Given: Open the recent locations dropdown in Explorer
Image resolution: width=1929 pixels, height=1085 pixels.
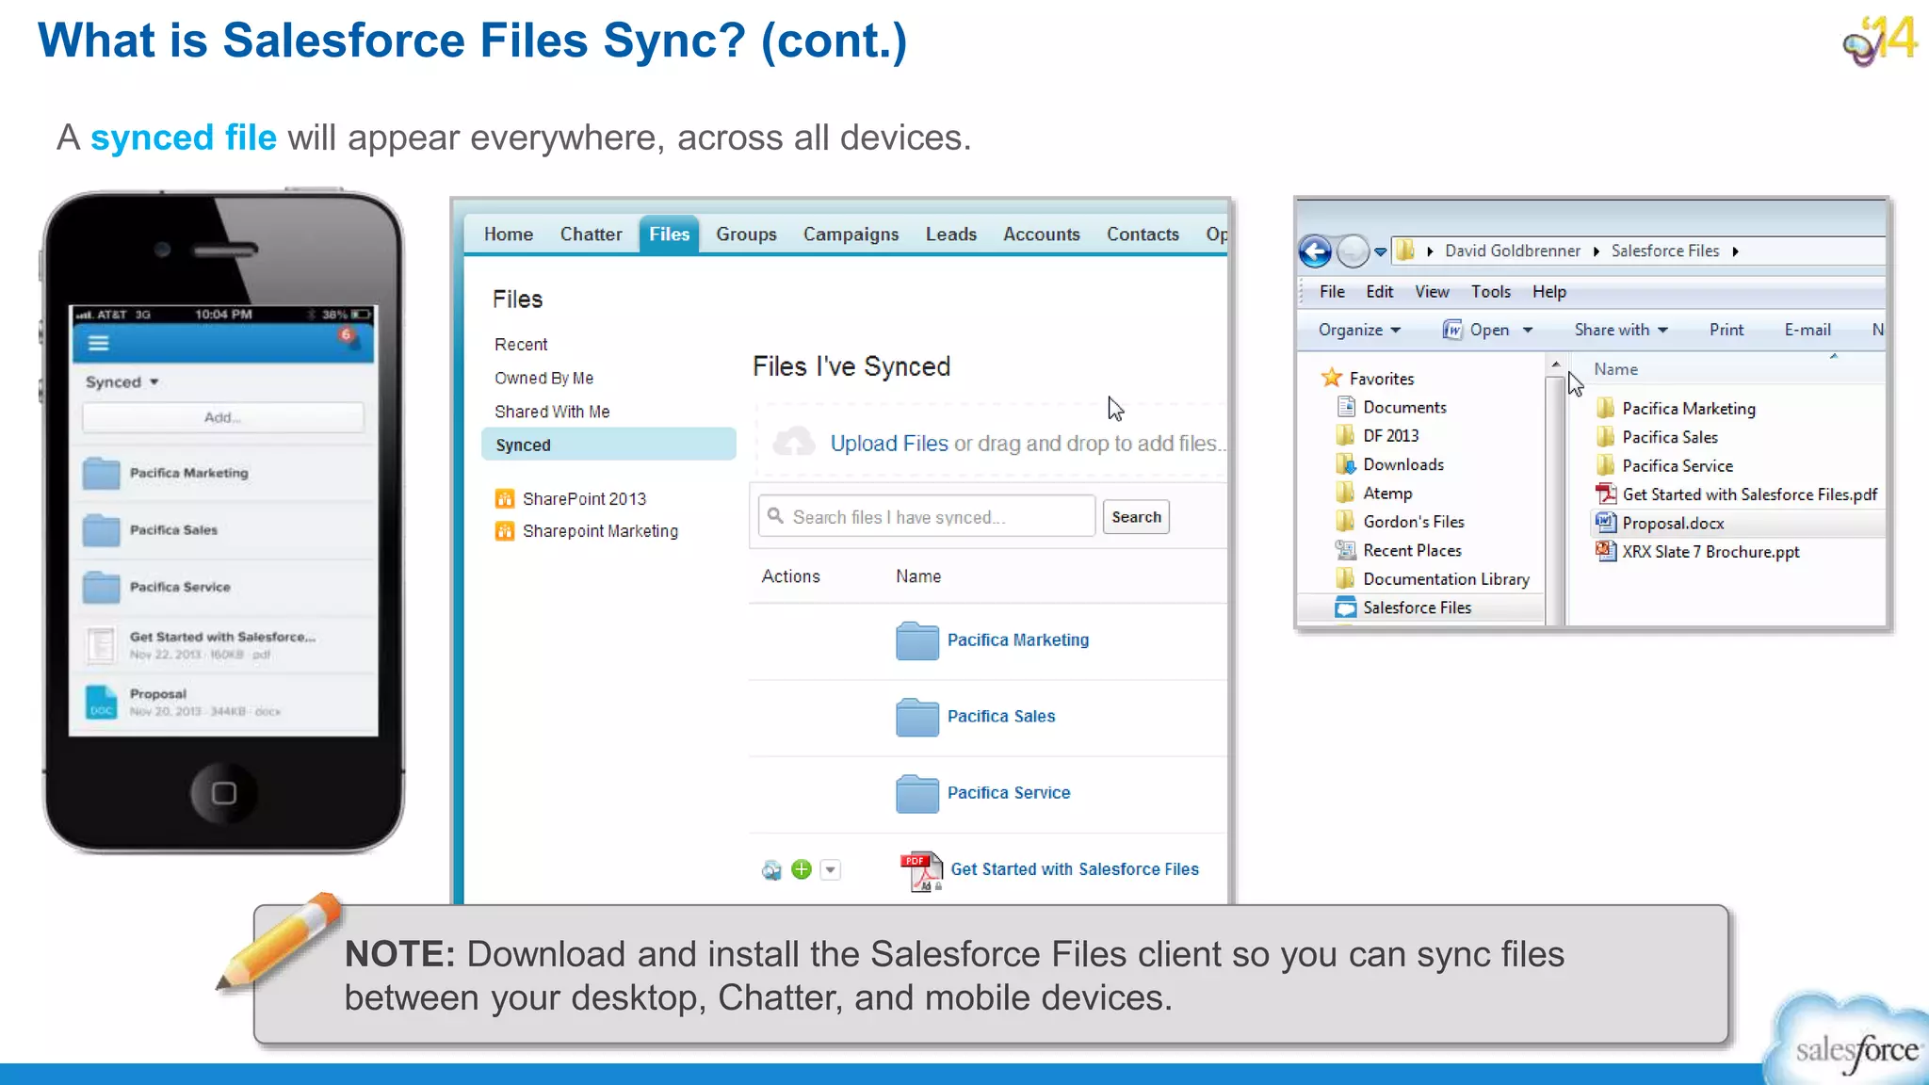Looking at the screenshot, I should click(x=1380, y=251).
